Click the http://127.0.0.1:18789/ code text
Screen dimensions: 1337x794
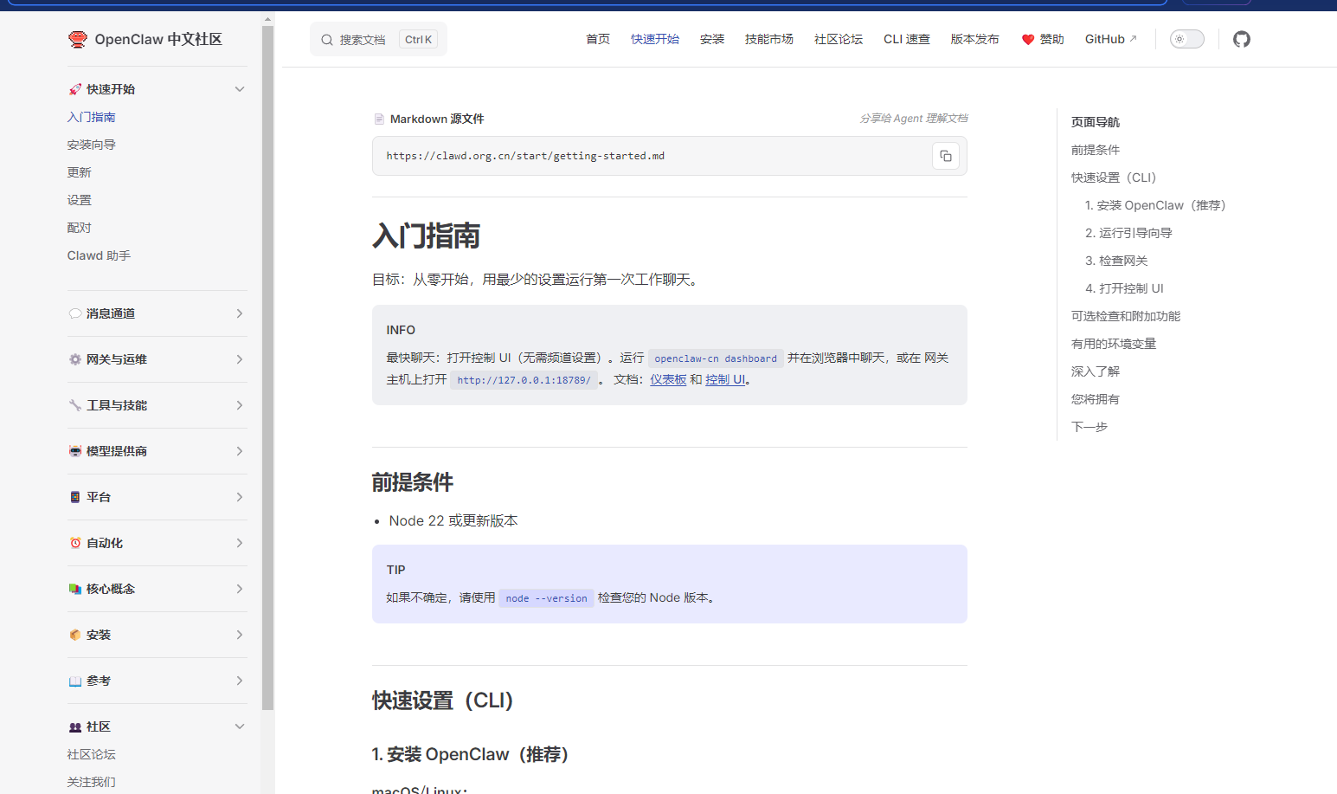pos(524,380)
